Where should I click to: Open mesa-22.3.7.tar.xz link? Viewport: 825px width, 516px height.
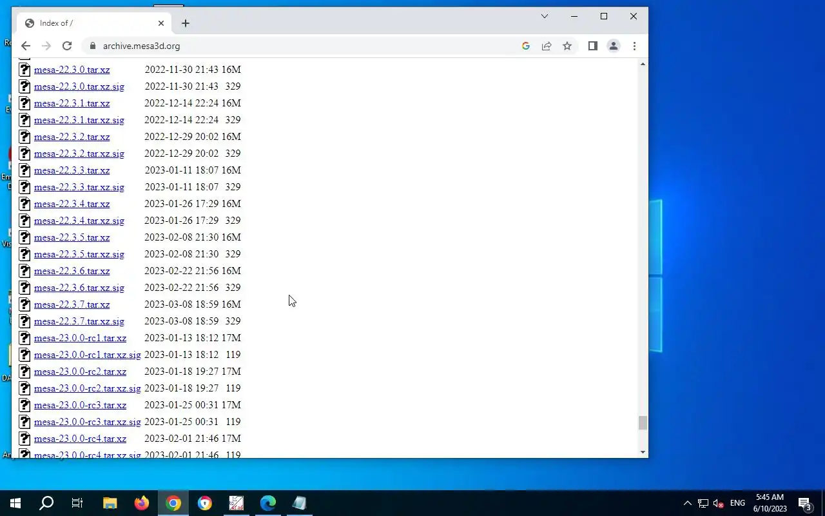[x=72, y=304]
